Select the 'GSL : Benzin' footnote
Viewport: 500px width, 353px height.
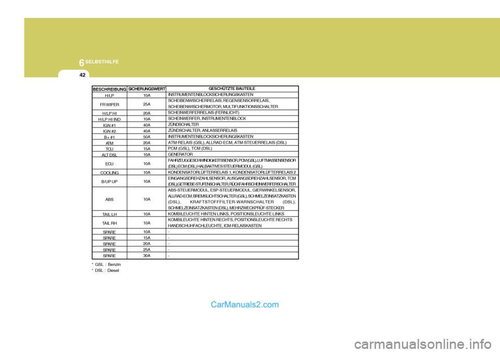point(108,264)
